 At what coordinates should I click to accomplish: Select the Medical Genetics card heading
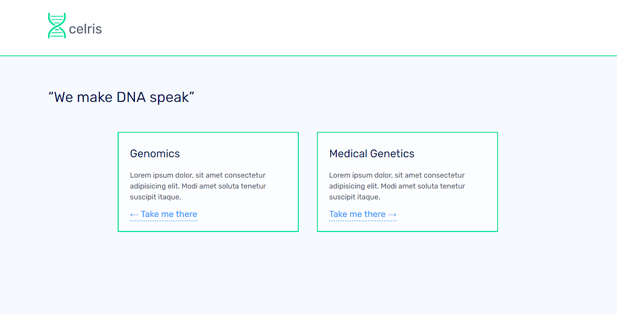[372, 154]
